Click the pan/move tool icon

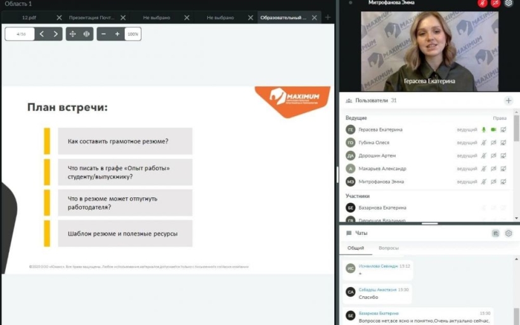pos(73,34)
